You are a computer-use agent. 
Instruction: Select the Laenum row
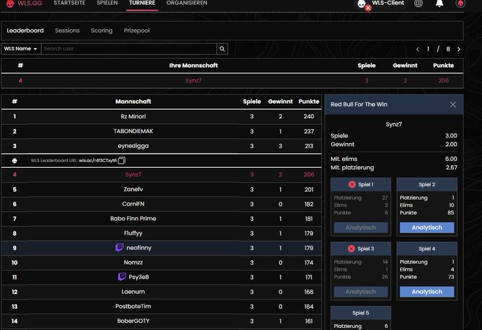coord(162,292)
